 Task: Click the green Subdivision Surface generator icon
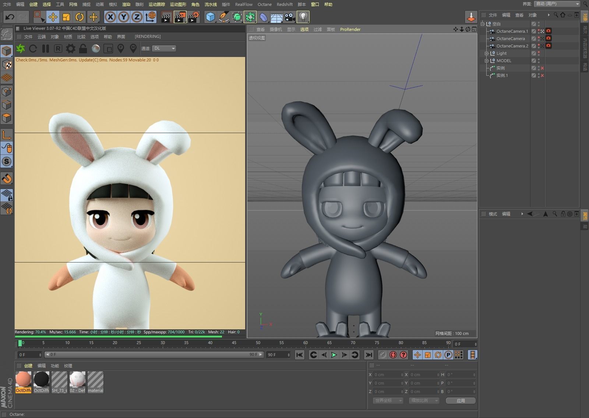(x=237, y=17)
